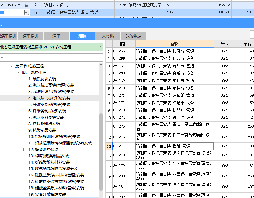The height and width of the screenshot is (198, 254).
Task: Select 5. 纤维类制品(管壳)安装
Action: click(49, 105)
